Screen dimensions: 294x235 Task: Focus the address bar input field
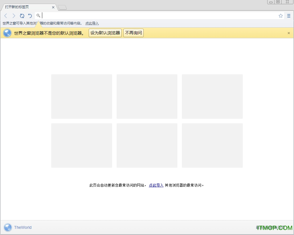click(158, 16)
